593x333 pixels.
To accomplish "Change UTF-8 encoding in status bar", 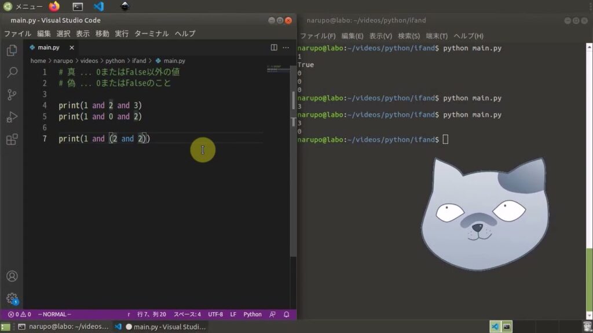I will tap(215, 314).
